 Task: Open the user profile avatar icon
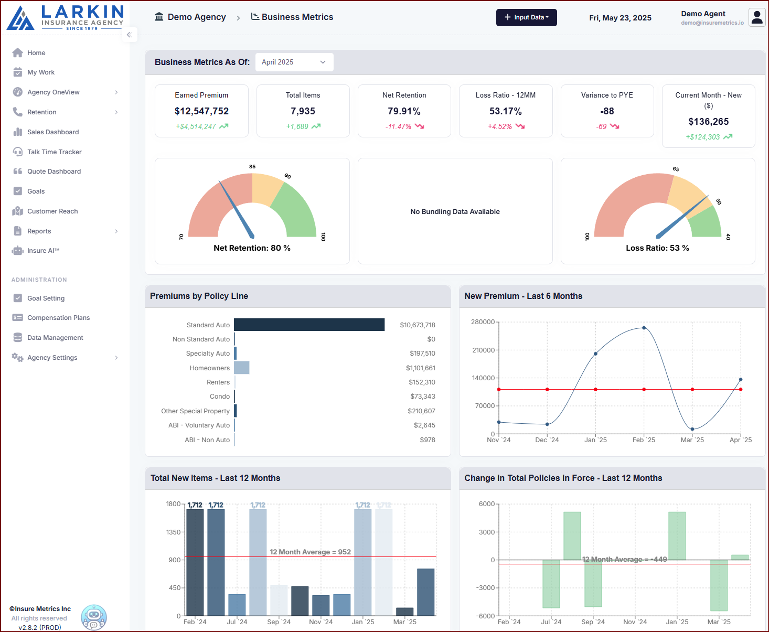pyautogui.click(x=756, y=17)
